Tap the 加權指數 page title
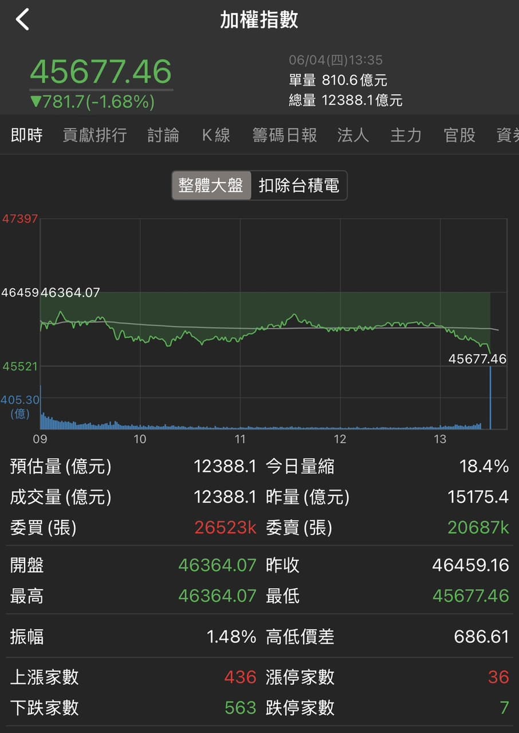519x733 pixels. pyautogui.click(x=259, y=19)
